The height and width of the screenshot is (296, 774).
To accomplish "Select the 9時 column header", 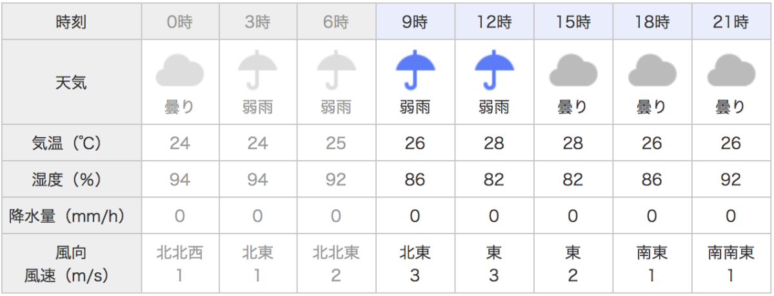I will pos(415,23).
